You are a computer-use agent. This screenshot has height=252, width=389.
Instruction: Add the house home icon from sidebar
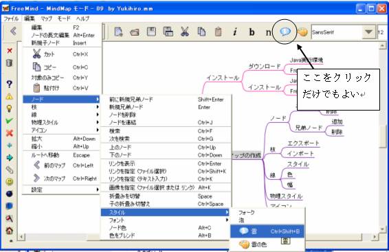pyautogui.click(x=10, y=231)
